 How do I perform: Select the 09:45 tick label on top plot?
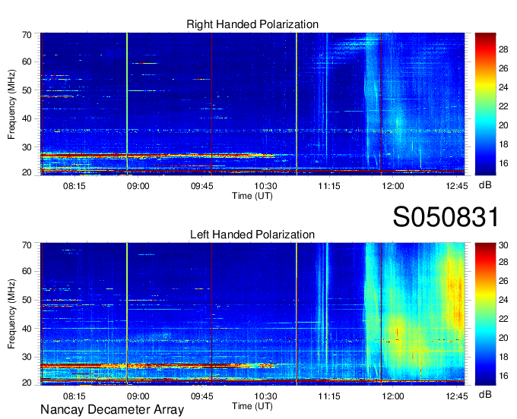click(201, 186)
